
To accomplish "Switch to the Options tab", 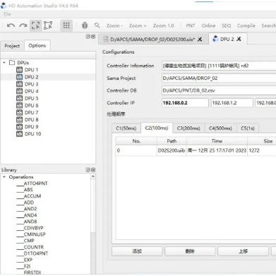I will [x=37, y=45].
